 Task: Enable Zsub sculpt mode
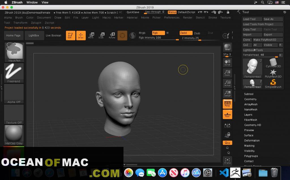(x=197, y=33)
